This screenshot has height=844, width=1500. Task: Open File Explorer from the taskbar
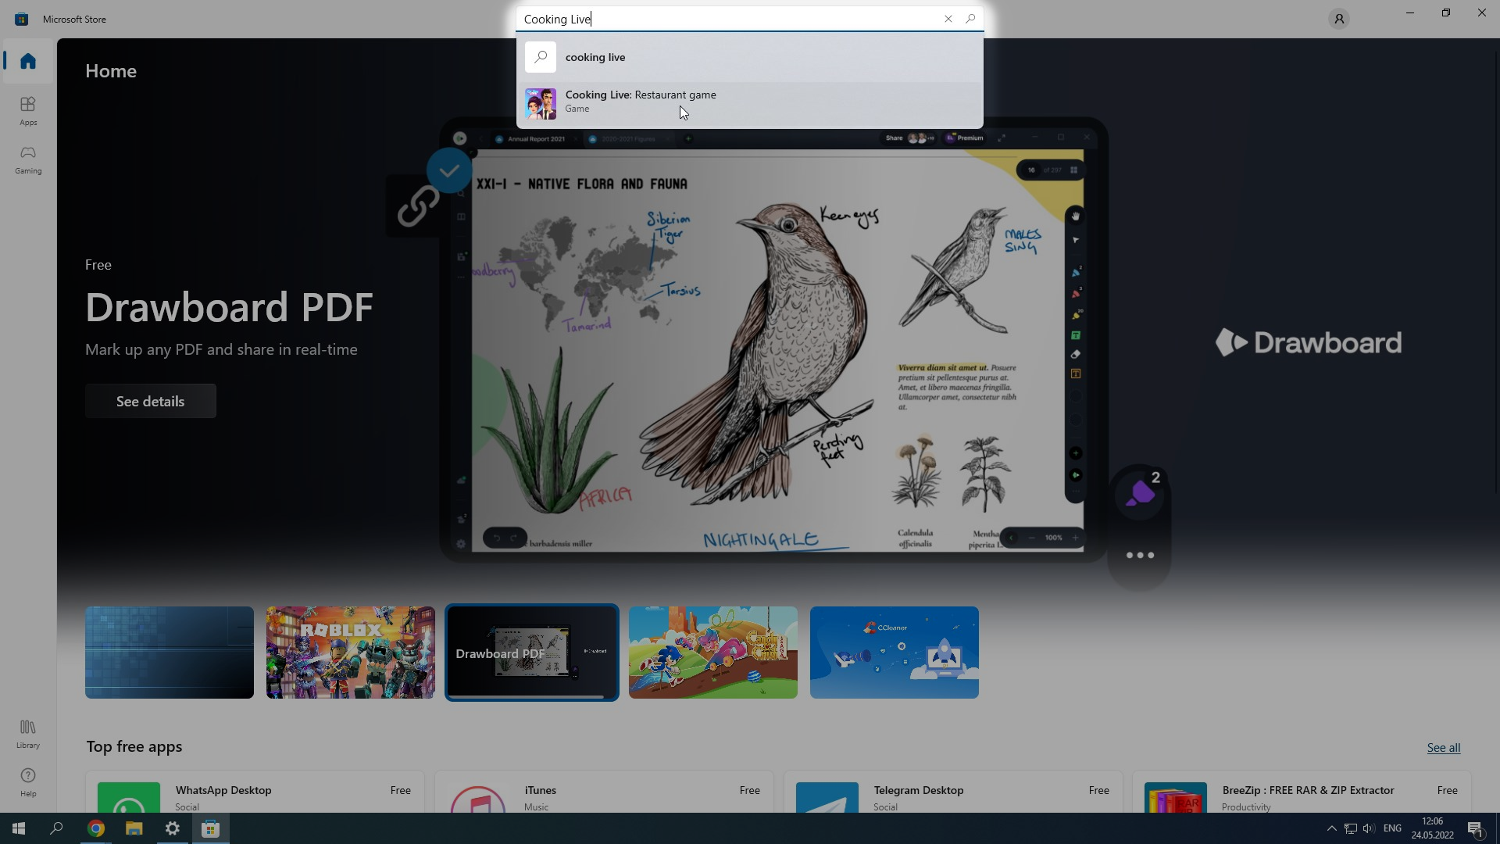pyautogui.click(x=134, y=828)
